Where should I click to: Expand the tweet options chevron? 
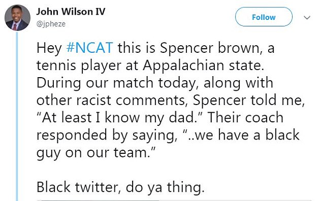click(x=307, y=17)
